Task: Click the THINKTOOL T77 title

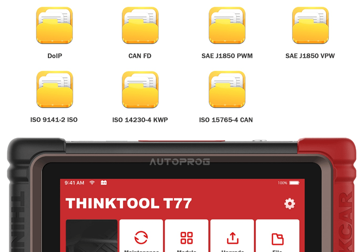Action: pos(129,203)
